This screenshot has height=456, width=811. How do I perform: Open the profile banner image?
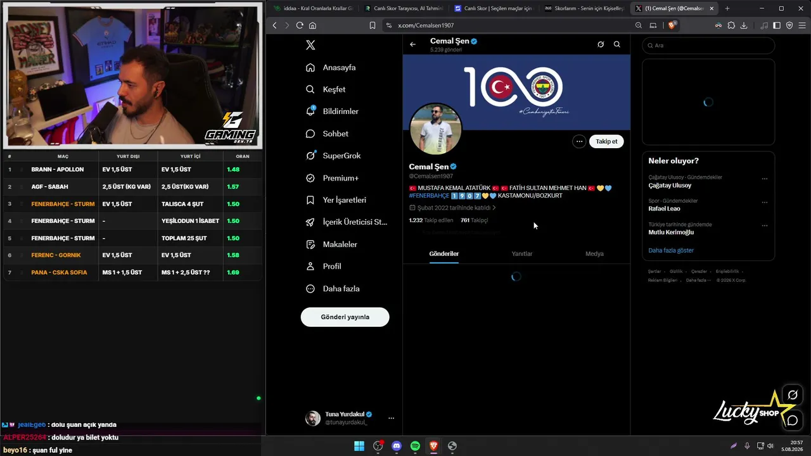[x=516, y=92]
